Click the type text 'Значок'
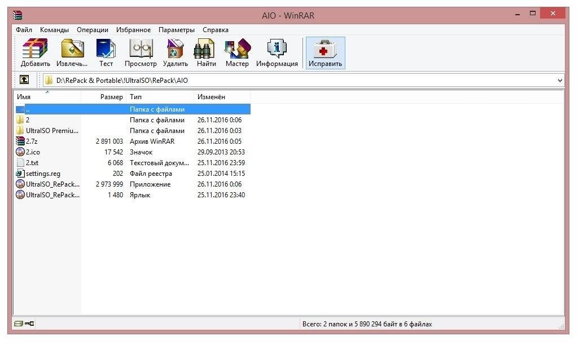 click(x=141, y=152)
